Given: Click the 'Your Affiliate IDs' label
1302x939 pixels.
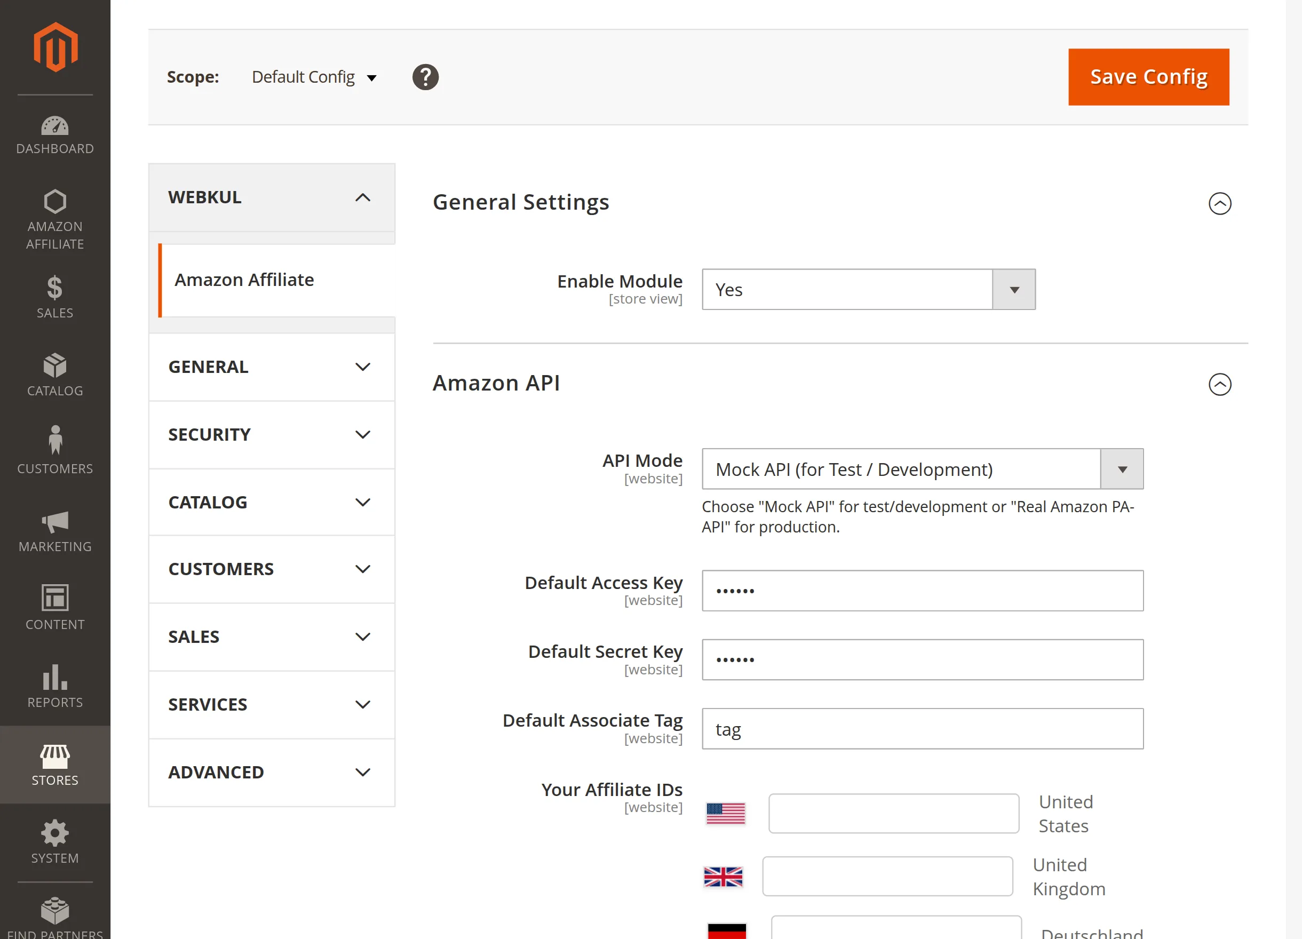Looking at the screenshot, I should [x=612, y=790].
